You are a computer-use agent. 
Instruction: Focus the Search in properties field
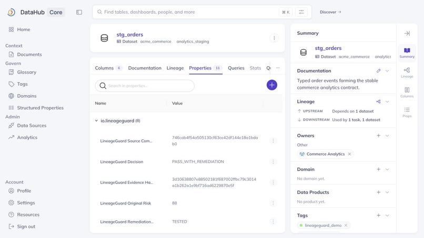click(x=145, y=86)
